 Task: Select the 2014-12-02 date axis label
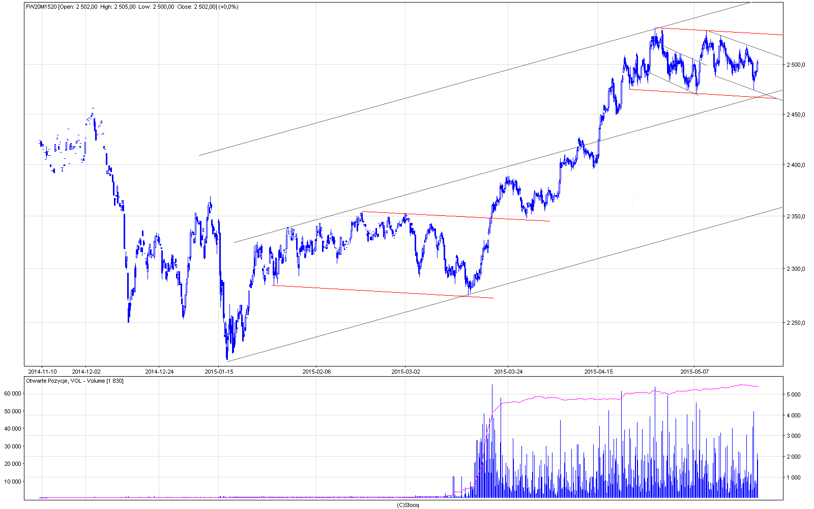pyautogui.click(x=86, y=372)
